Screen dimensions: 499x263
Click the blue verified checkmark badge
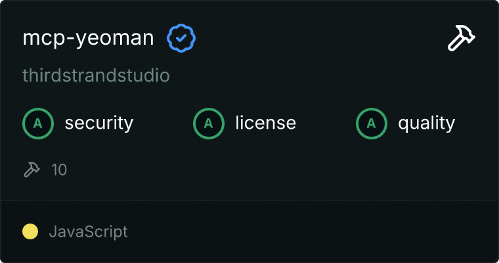[x=181, y=39]
